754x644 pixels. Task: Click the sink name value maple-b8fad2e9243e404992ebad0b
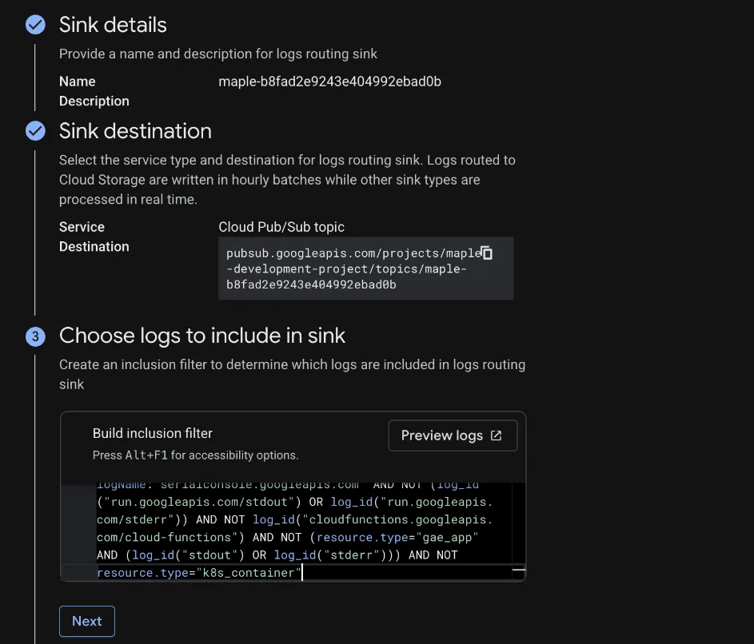(x=330, y=81)
